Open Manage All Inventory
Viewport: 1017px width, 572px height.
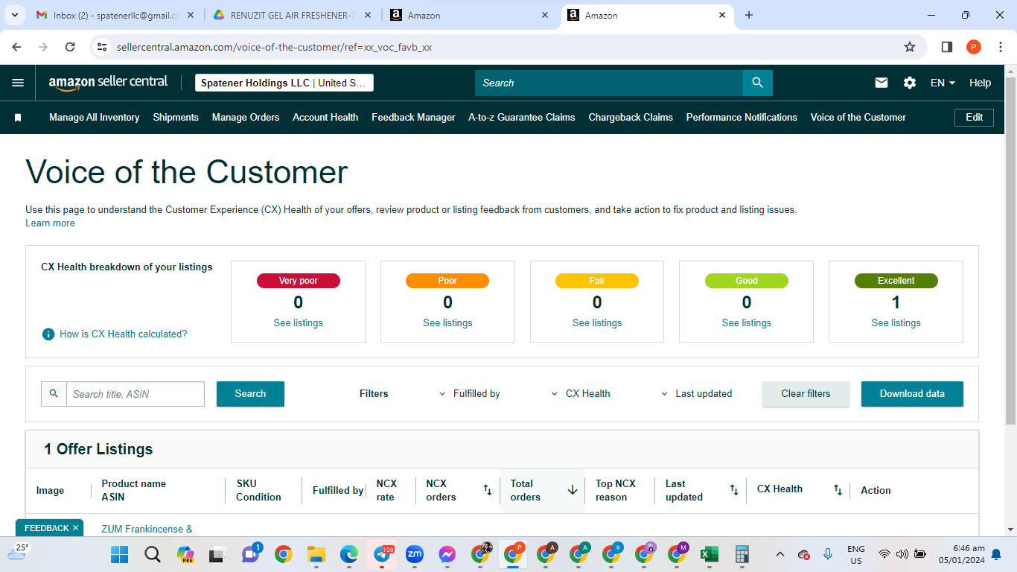94,118
